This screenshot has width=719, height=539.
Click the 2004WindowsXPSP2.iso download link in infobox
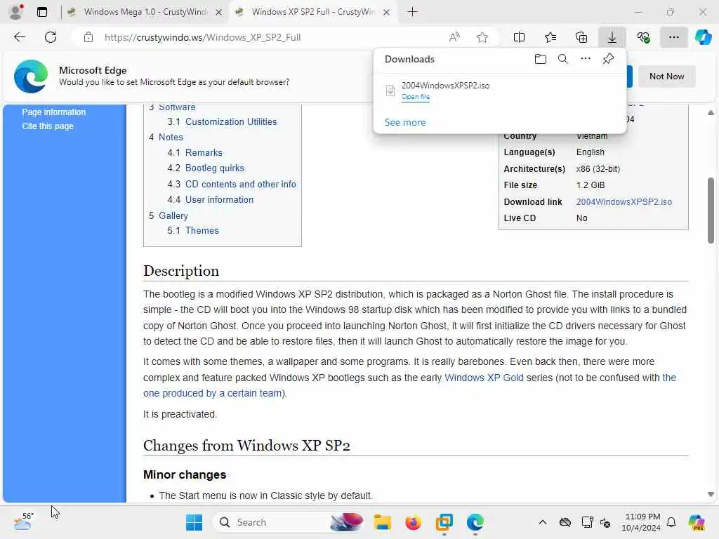[x=624, y=201]
